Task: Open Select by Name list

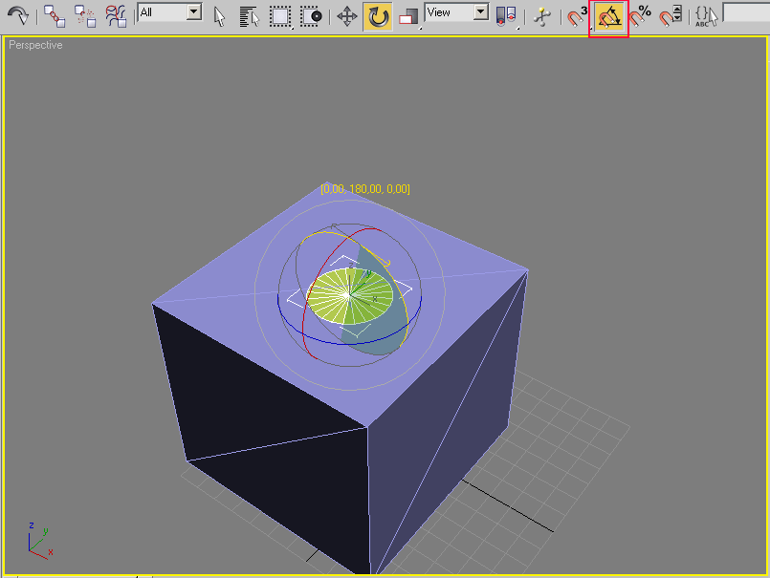Action: [249, 16]
